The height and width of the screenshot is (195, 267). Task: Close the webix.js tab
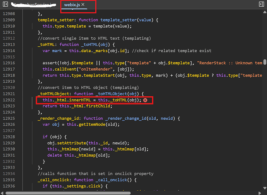coord(83,4)
